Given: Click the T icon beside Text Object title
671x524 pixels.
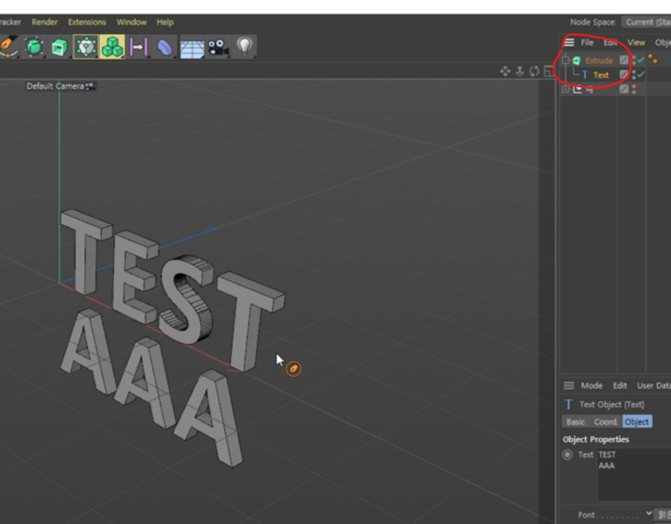Looking at the screenshot, I should (x=569, y=404).
